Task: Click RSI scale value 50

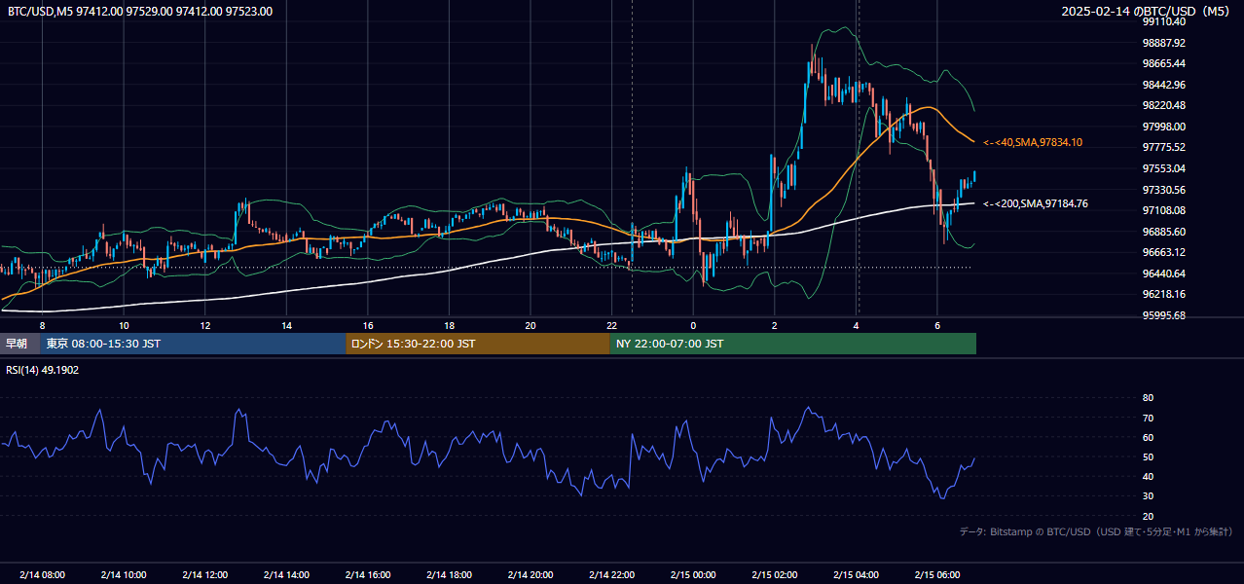Action: coord(1149,456)
